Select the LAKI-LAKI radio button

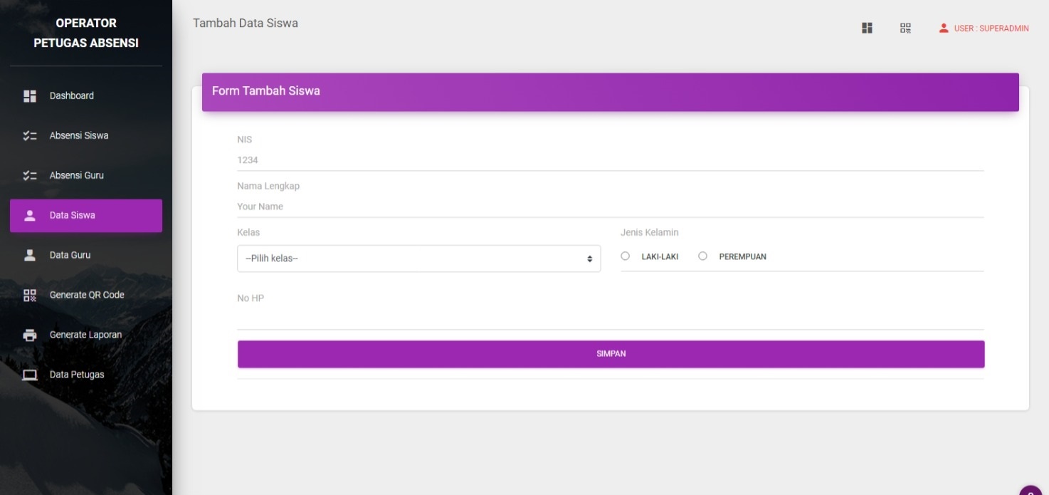(x=626, y=256)
